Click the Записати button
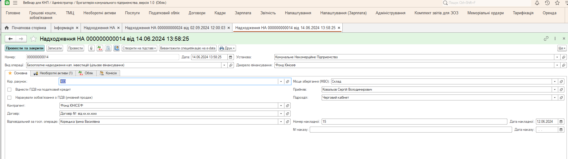 point(55,48)
